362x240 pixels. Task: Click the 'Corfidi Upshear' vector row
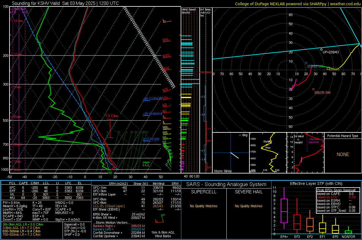pyautogui.click(x=119, y=236)
